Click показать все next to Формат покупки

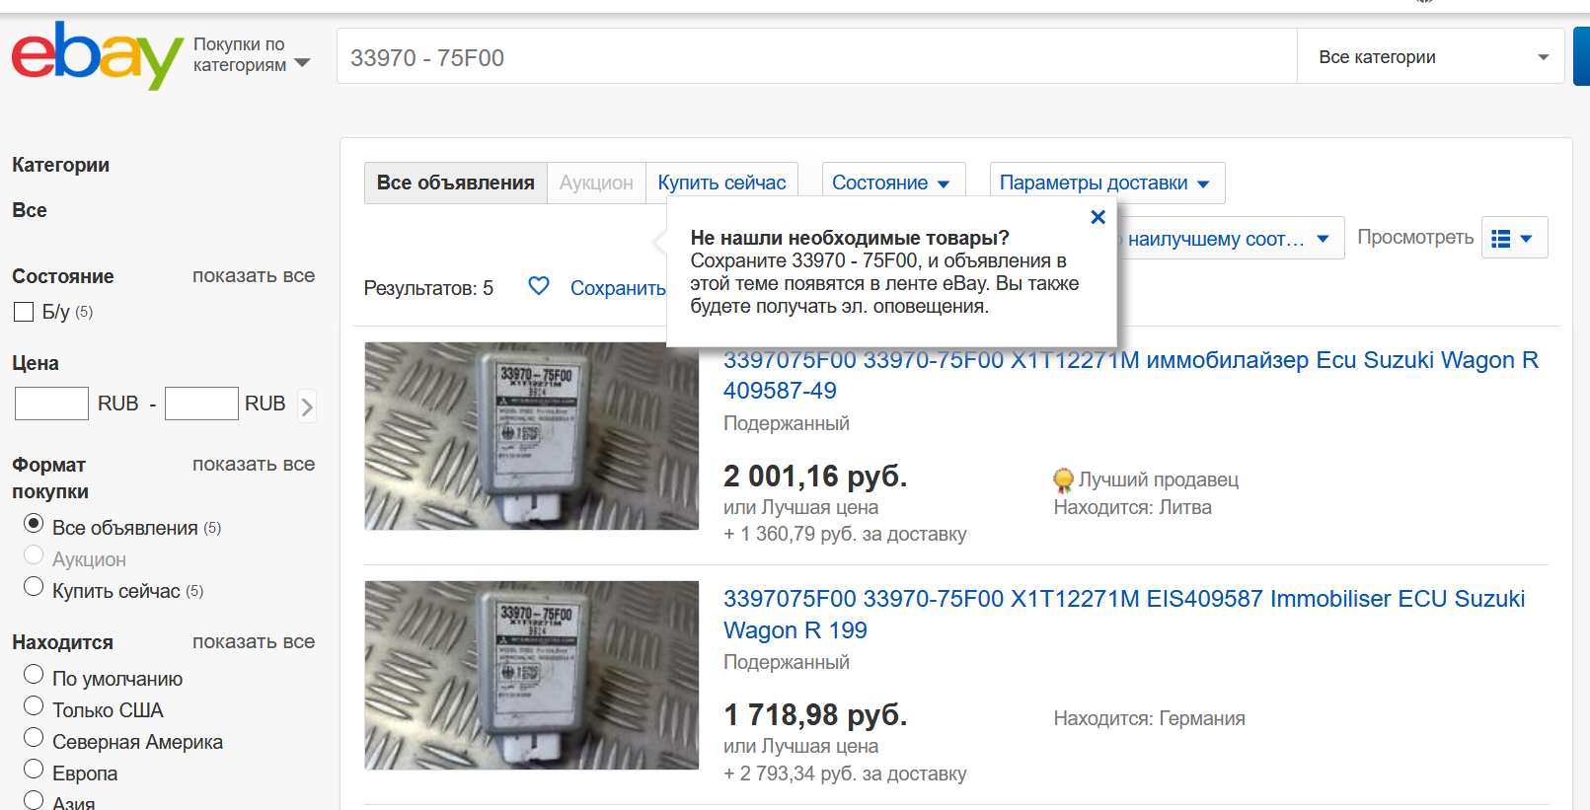point(254,464)
